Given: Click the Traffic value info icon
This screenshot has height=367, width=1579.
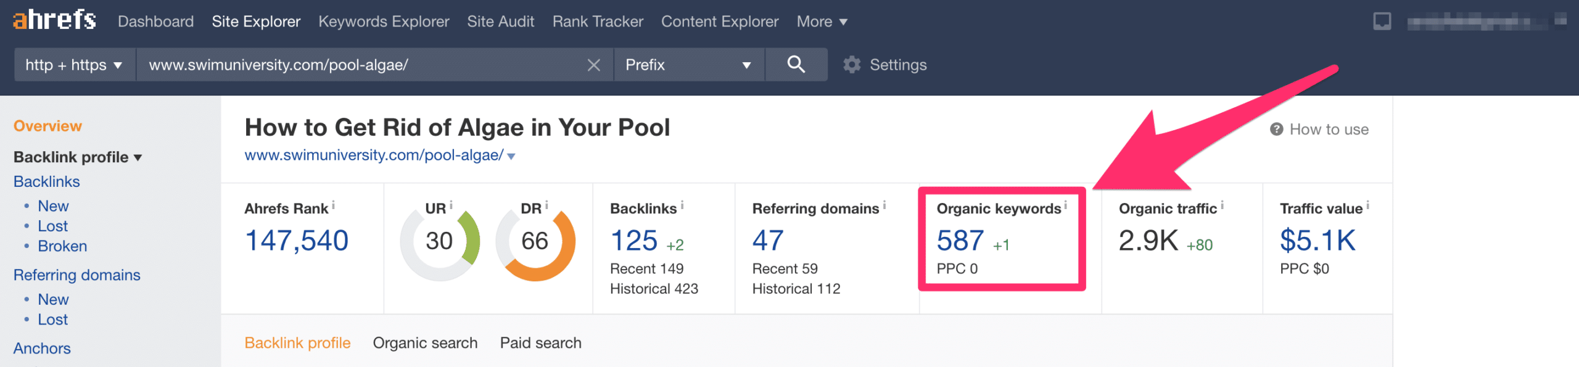Looking at the screenshot, I should [x=1367, y=205].
